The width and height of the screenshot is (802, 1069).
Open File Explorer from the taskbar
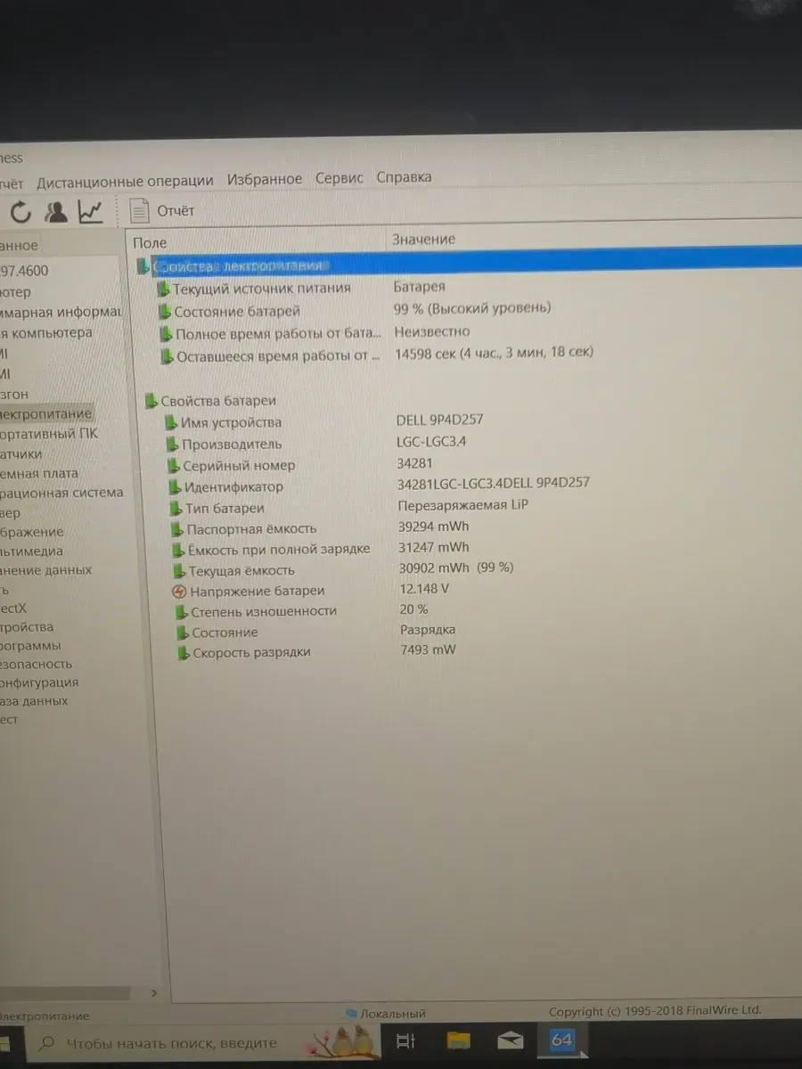coord(458,1040)
